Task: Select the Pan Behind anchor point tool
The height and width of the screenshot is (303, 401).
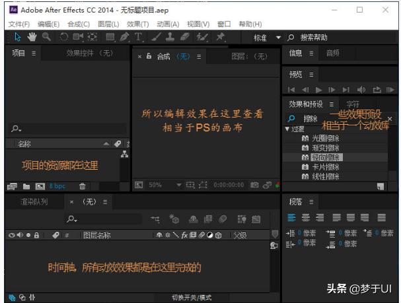Action: (x=92, y=37)
